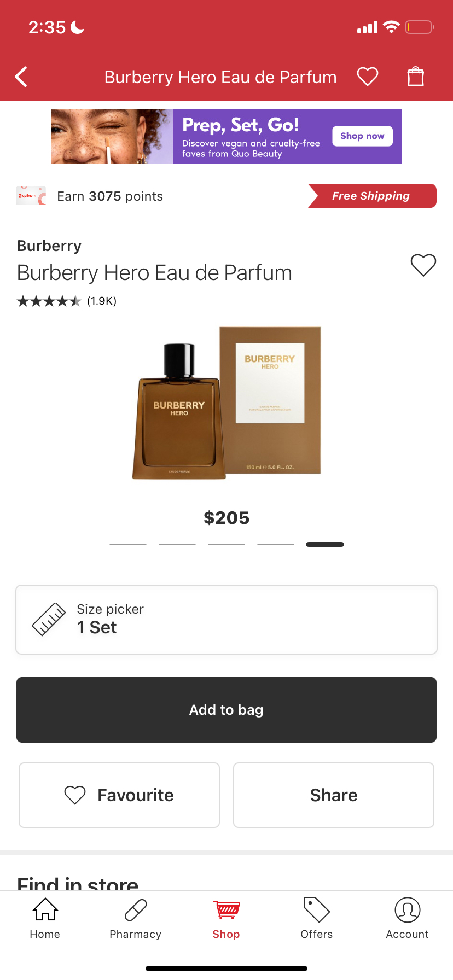Select the third image carousel indicator

[x=226, y=544]
